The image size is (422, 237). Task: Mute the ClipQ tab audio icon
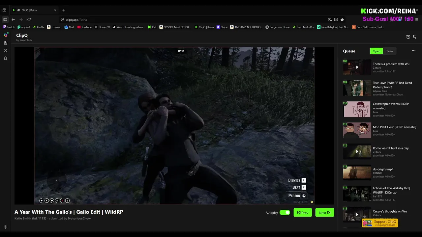tap(18, 10)
